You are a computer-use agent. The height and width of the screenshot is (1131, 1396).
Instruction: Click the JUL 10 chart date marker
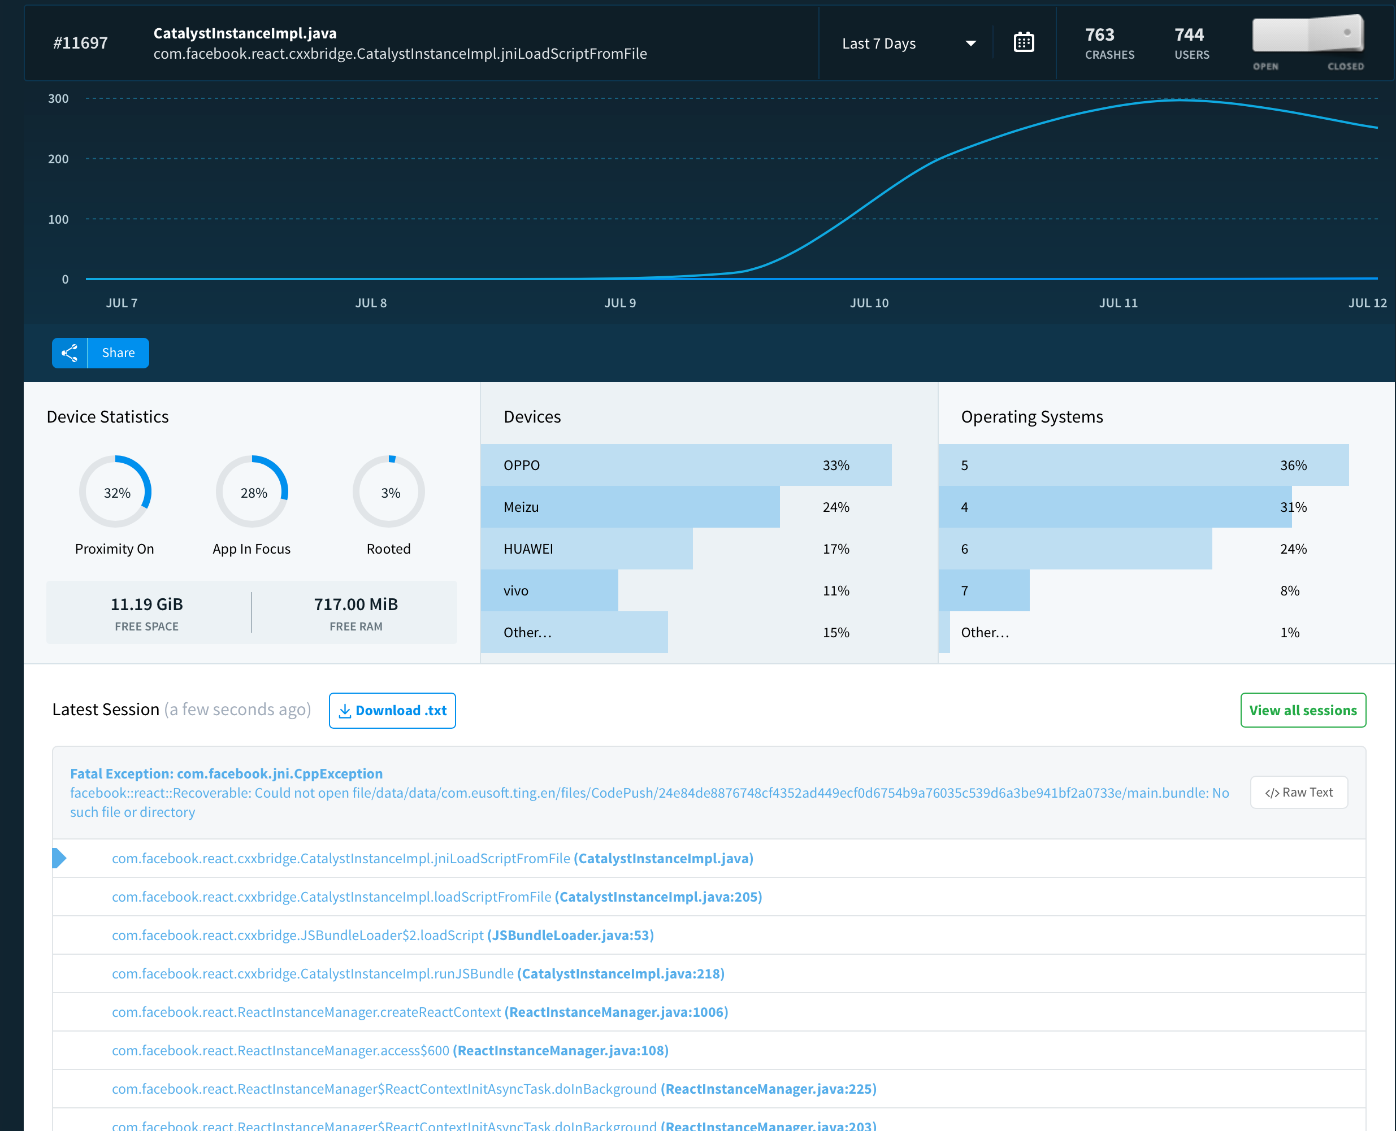869,303
